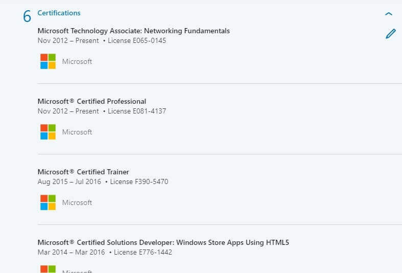This screenshot has height=273, width=402.
Task: Click Microsoft company name under Networking Fundamentals
Action: point(77,61)
